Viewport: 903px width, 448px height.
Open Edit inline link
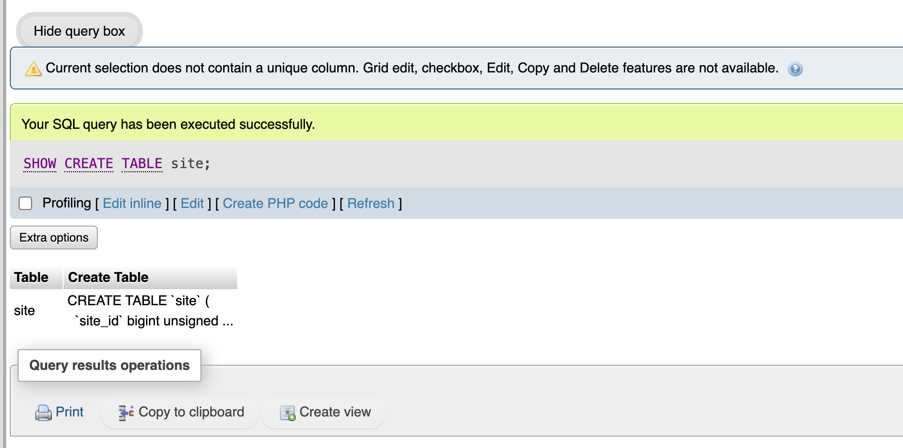[x=132, y=203]
